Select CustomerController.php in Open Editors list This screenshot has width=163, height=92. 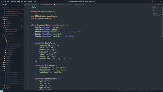pyautogui.click(x=12, y=13)
